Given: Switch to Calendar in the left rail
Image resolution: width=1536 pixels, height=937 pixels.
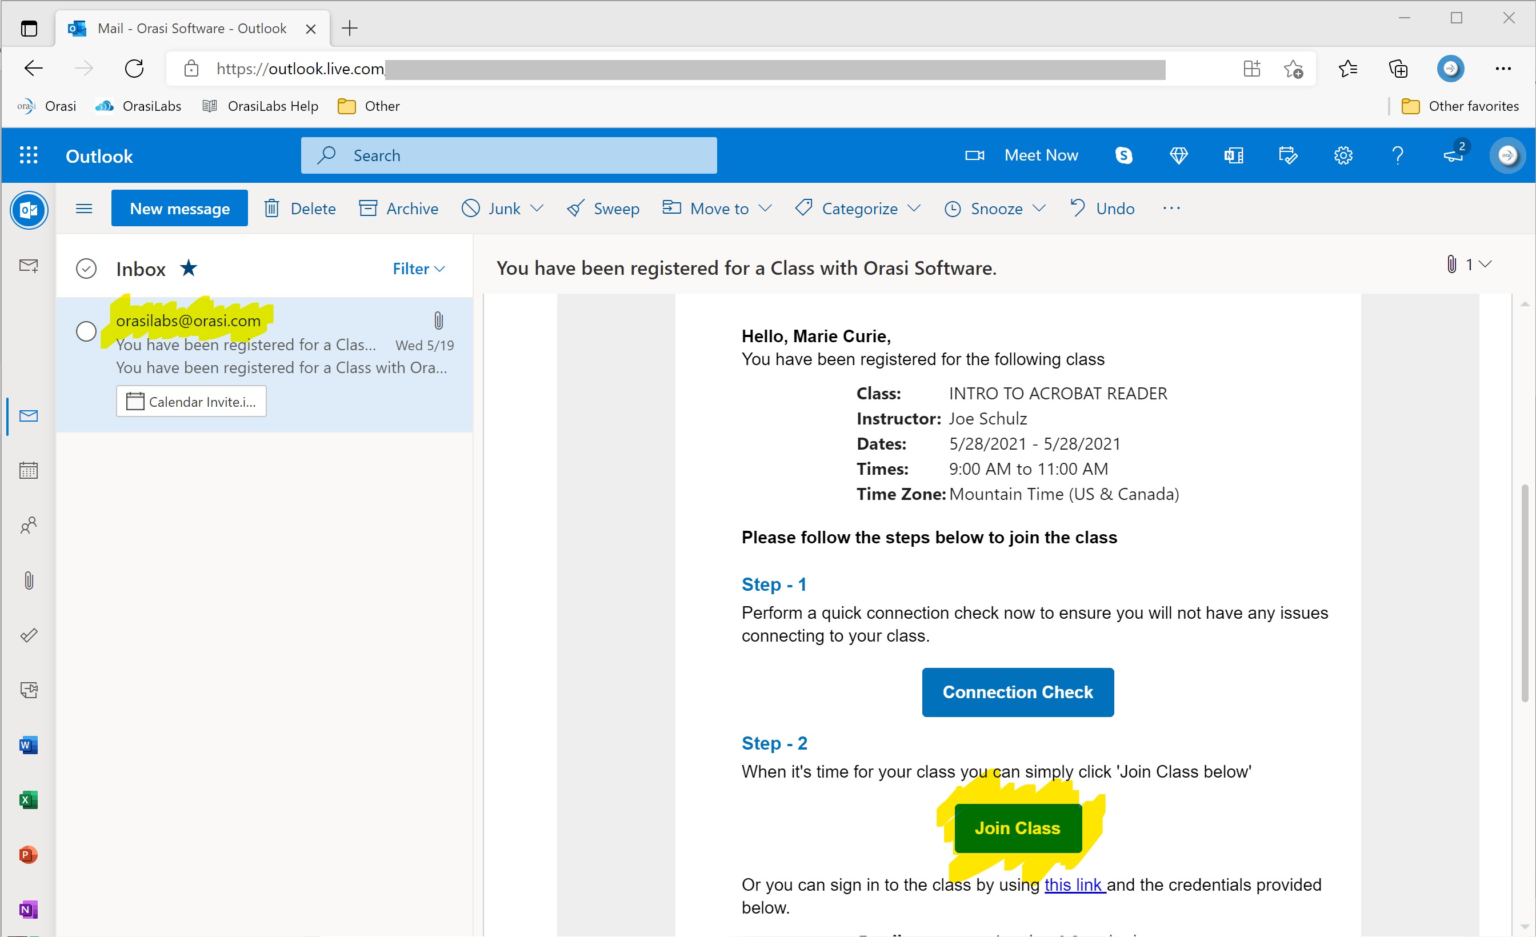Looking at the screenshot, I should point(29,470).
